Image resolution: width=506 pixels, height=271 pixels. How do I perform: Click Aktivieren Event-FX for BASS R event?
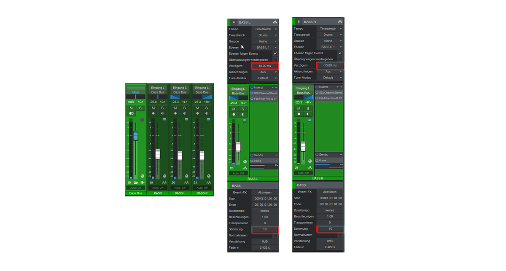coord(330,192)
